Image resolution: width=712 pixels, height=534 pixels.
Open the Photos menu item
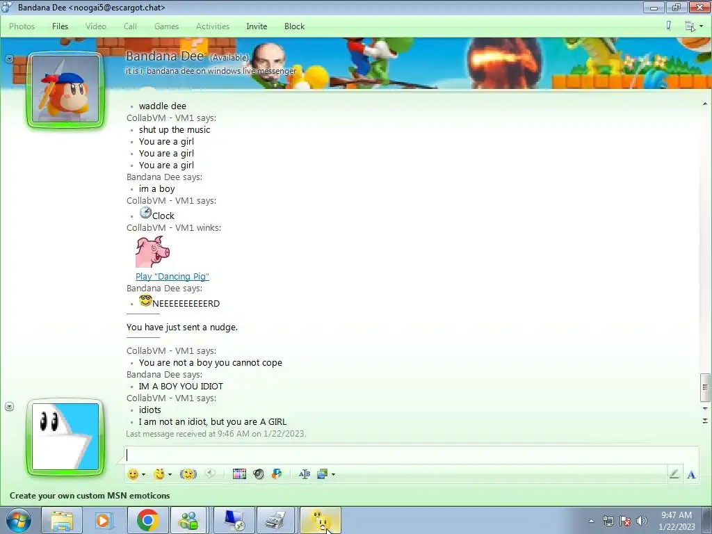point(22,26)
